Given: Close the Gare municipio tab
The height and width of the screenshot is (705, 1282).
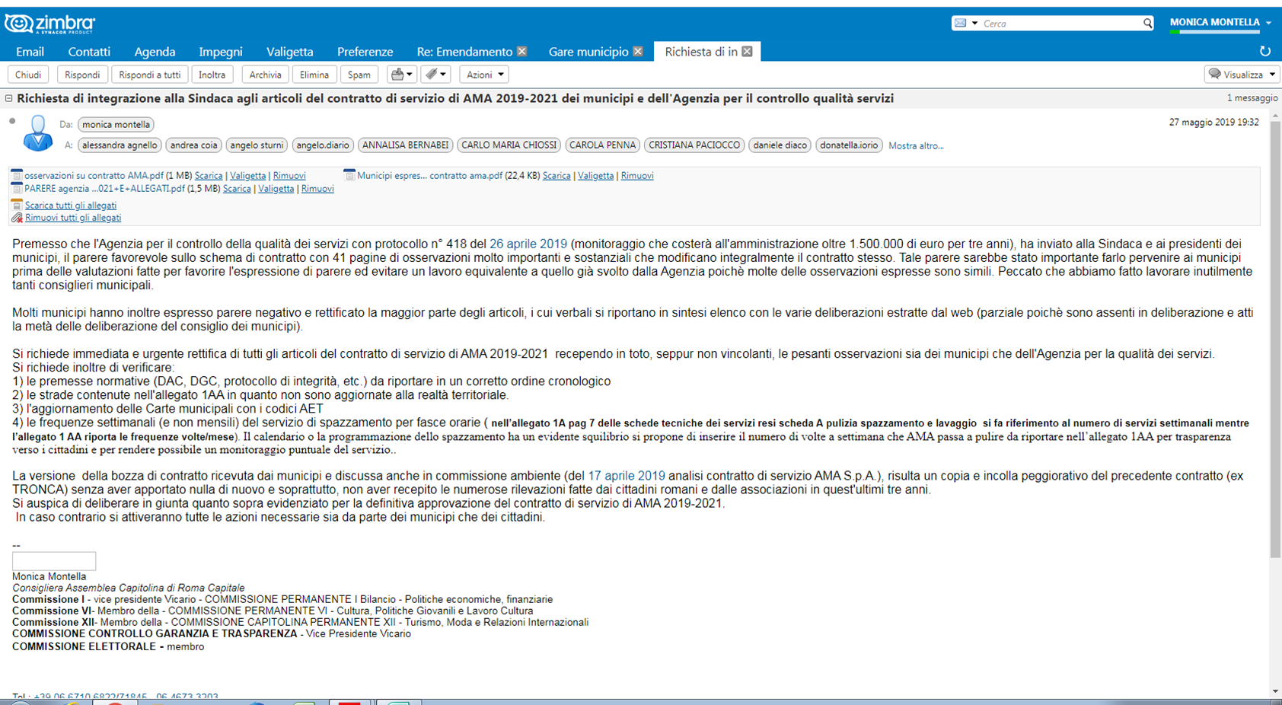Looking at the screenshot, I should click(638, 52).
